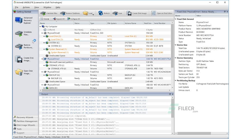Click the Collapse All button
This screenshot has width=241, height=139.
click(74, 19)
